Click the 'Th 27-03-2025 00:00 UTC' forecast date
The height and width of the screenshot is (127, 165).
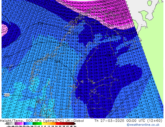tap(120, 121)
